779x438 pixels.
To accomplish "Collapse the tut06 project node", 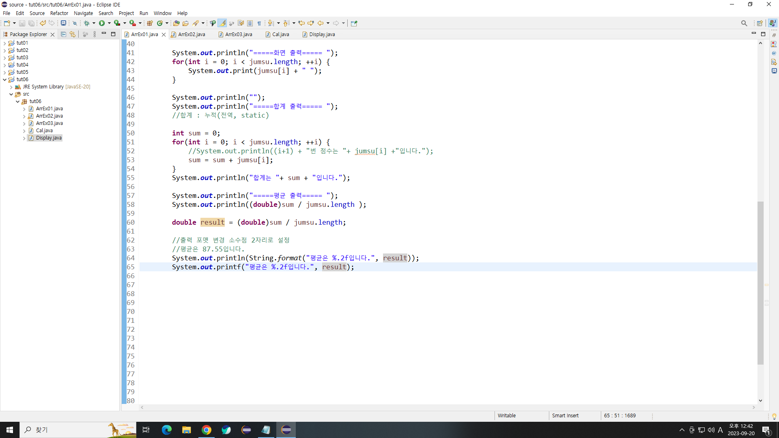I will point(4,79).
